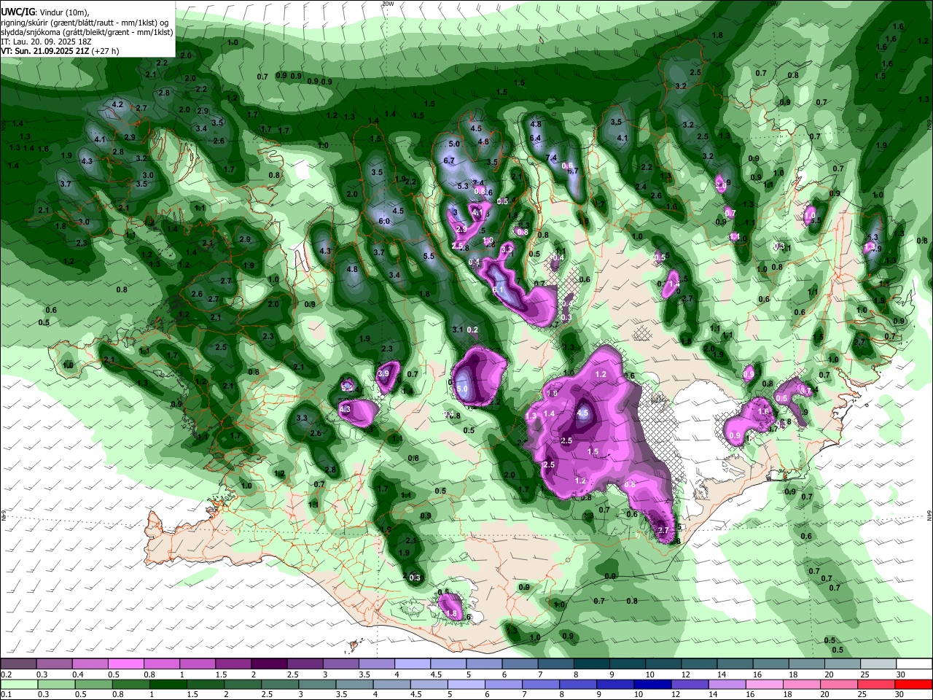933x700 pixels.
Task: Click the '5.5' precipitation value on the map
Action: pos(429,256)
